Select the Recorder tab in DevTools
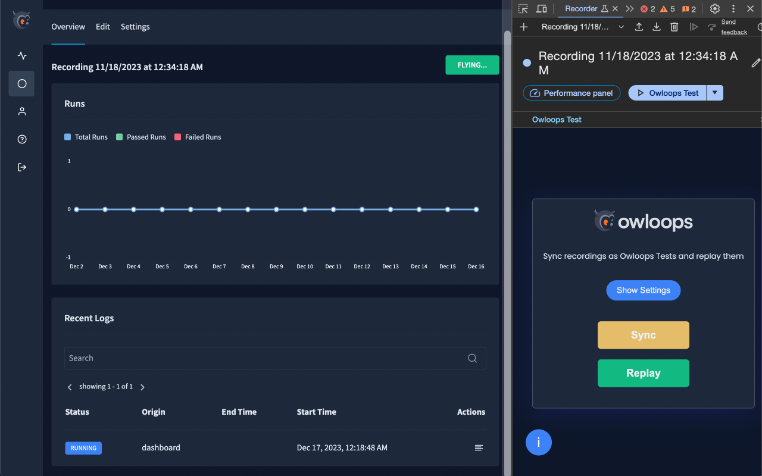 pyautogui.click(x=581, y=9)
